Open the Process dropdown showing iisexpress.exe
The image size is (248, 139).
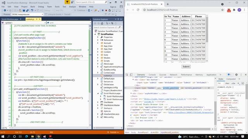click(x=27, y=14)
